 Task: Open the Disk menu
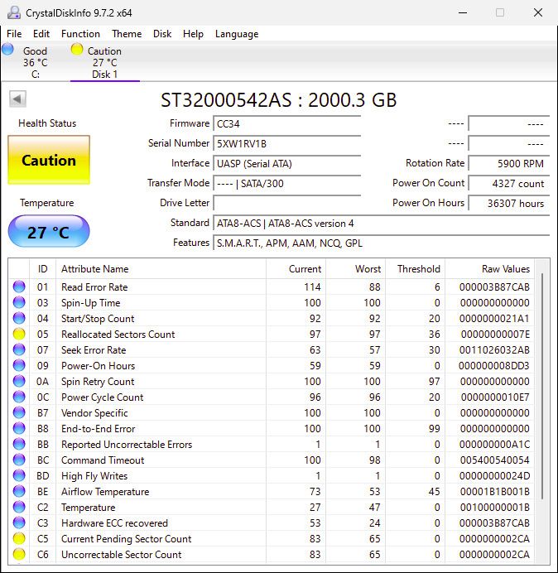coord(162,34)
